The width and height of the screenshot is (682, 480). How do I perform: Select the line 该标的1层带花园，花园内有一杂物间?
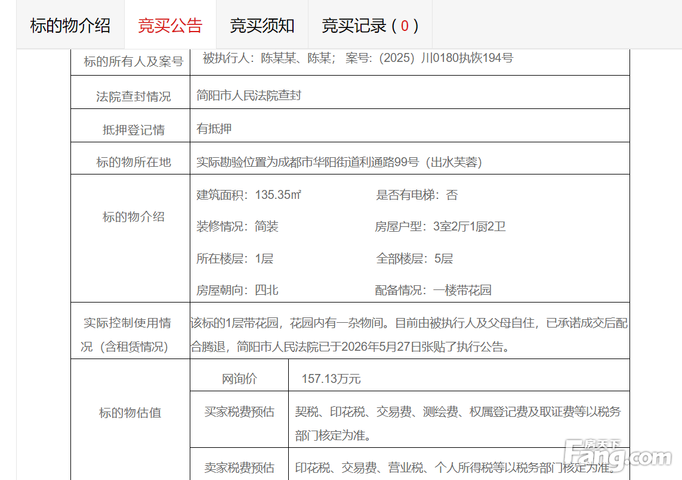click(x=287, y=323)
